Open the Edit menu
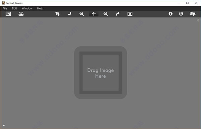 coord(14,8)
